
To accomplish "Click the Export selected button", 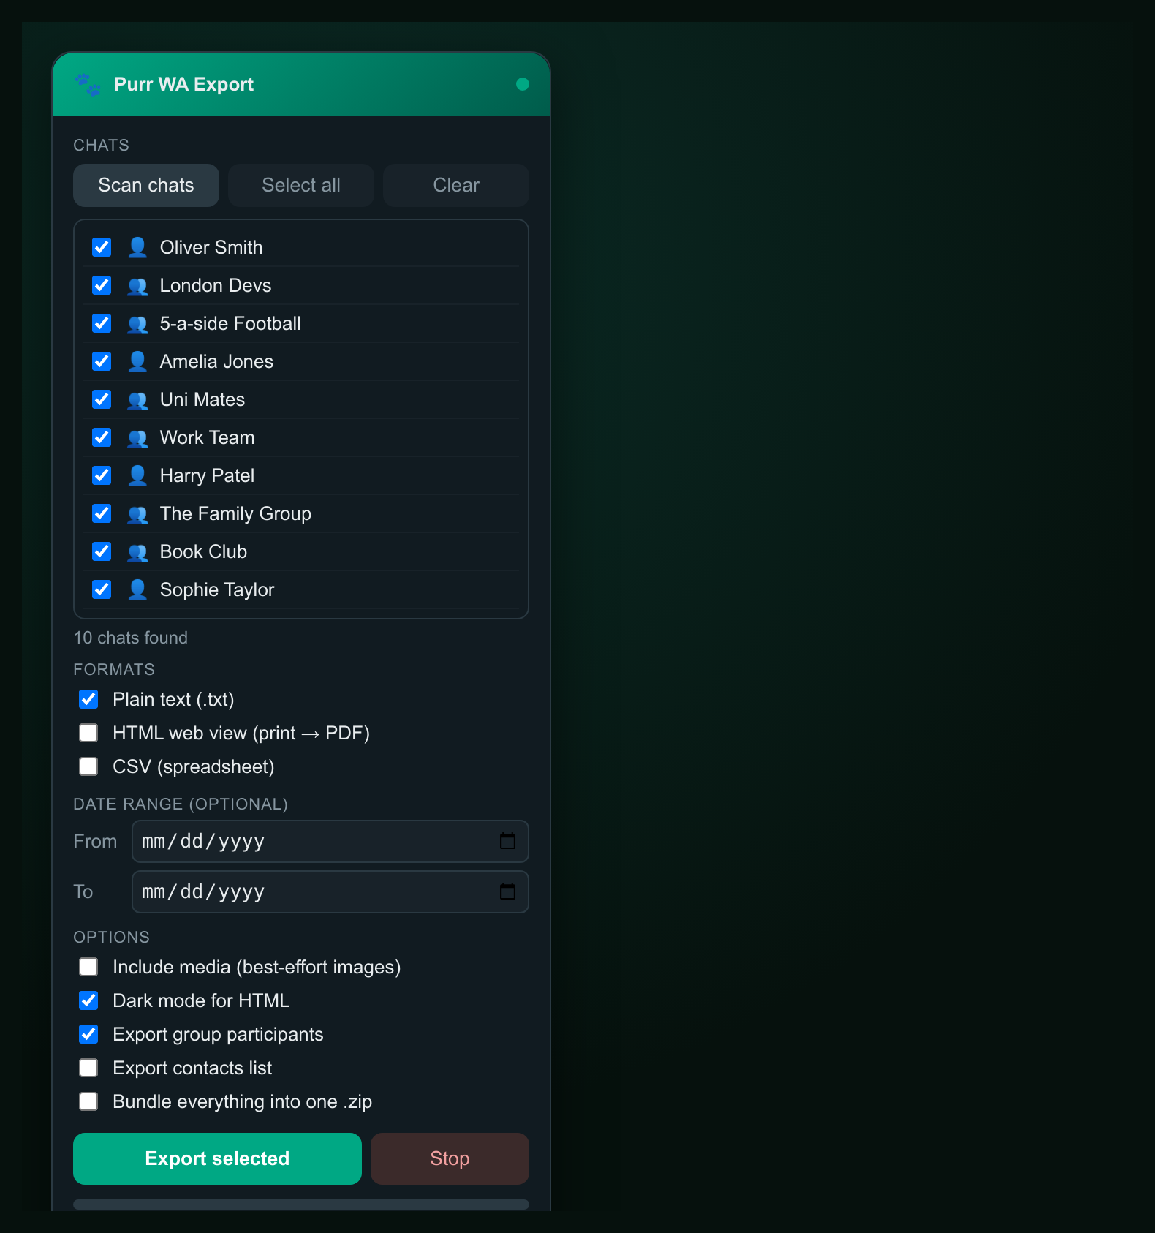I will [217, 1158].
